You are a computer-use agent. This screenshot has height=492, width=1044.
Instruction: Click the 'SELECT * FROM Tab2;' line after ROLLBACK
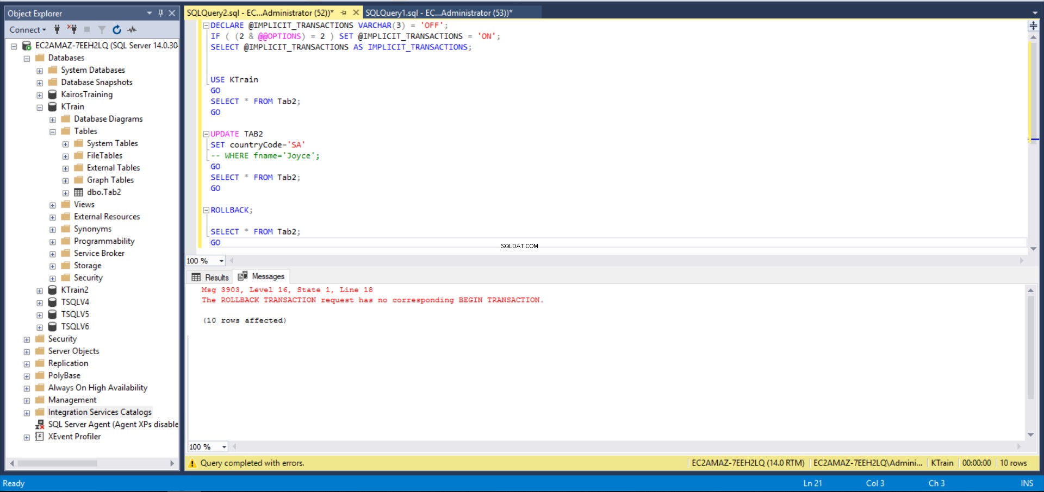tap(255, 232)
